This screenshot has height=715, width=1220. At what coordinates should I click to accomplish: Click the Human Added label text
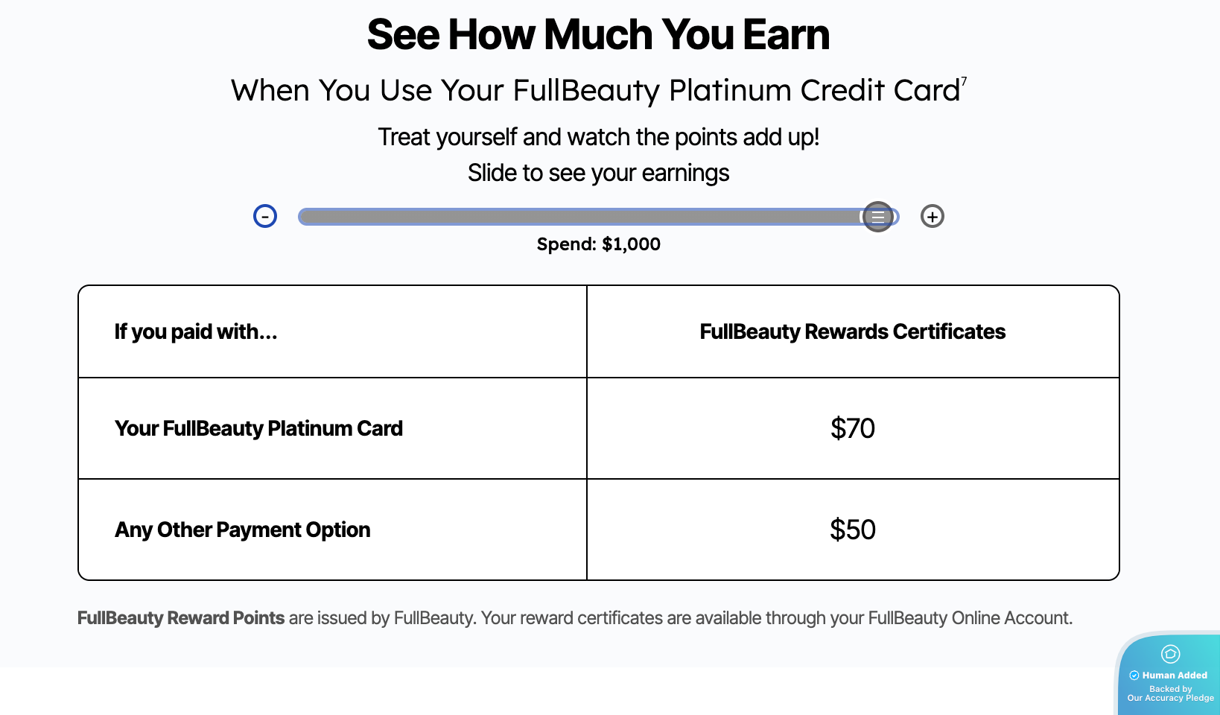[1175, 676]
